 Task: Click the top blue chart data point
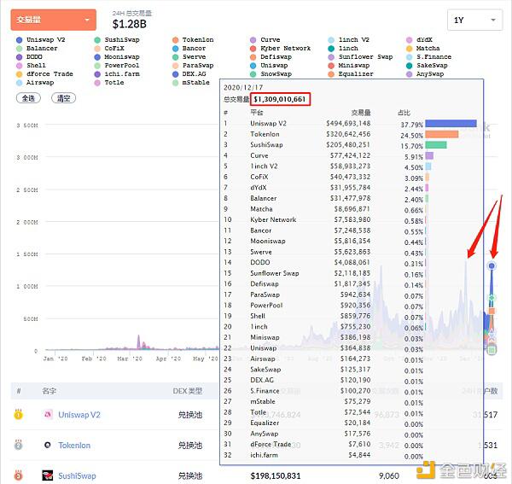tap(492, 265)
